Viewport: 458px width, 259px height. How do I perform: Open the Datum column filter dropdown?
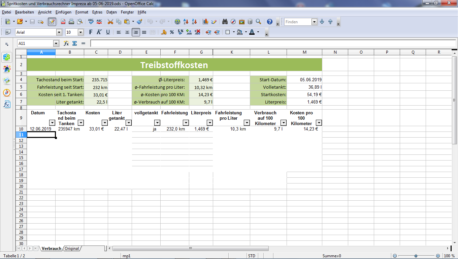(x=52, y=123)
